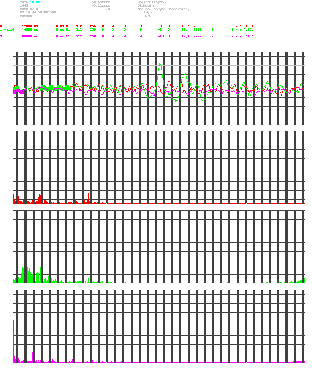
Task: Click "0 ns E1" in magenta row
Action: pos(63,36)
